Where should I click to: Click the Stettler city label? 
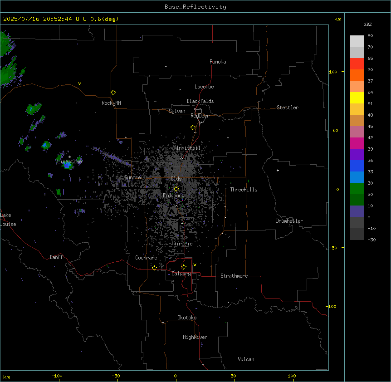(288, 108)
